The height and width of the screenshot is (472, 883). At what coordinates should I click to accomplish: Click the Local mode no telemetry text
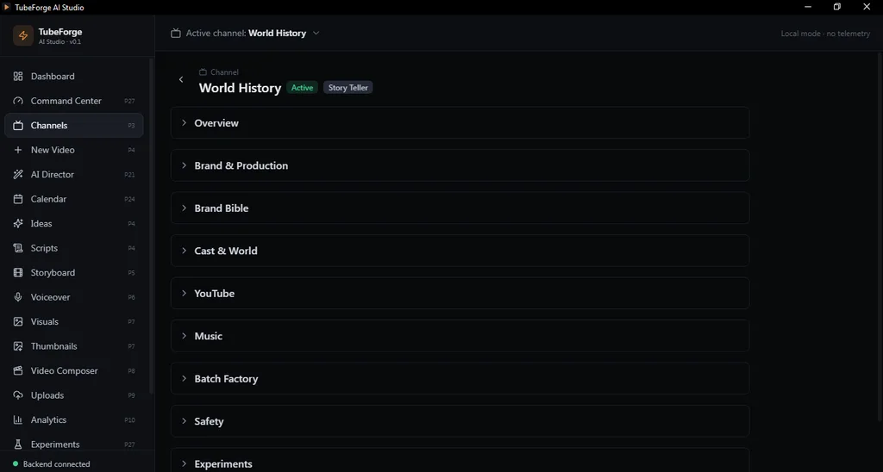point(825,34)
